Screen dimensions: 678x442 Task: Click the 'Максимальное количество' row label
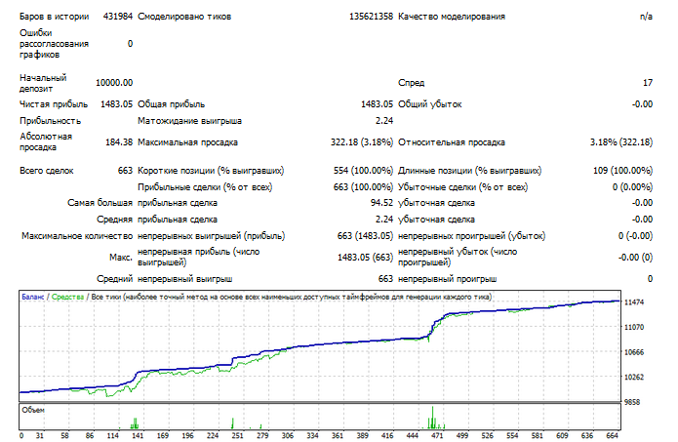pyautogui.click(x=77, y=236)
